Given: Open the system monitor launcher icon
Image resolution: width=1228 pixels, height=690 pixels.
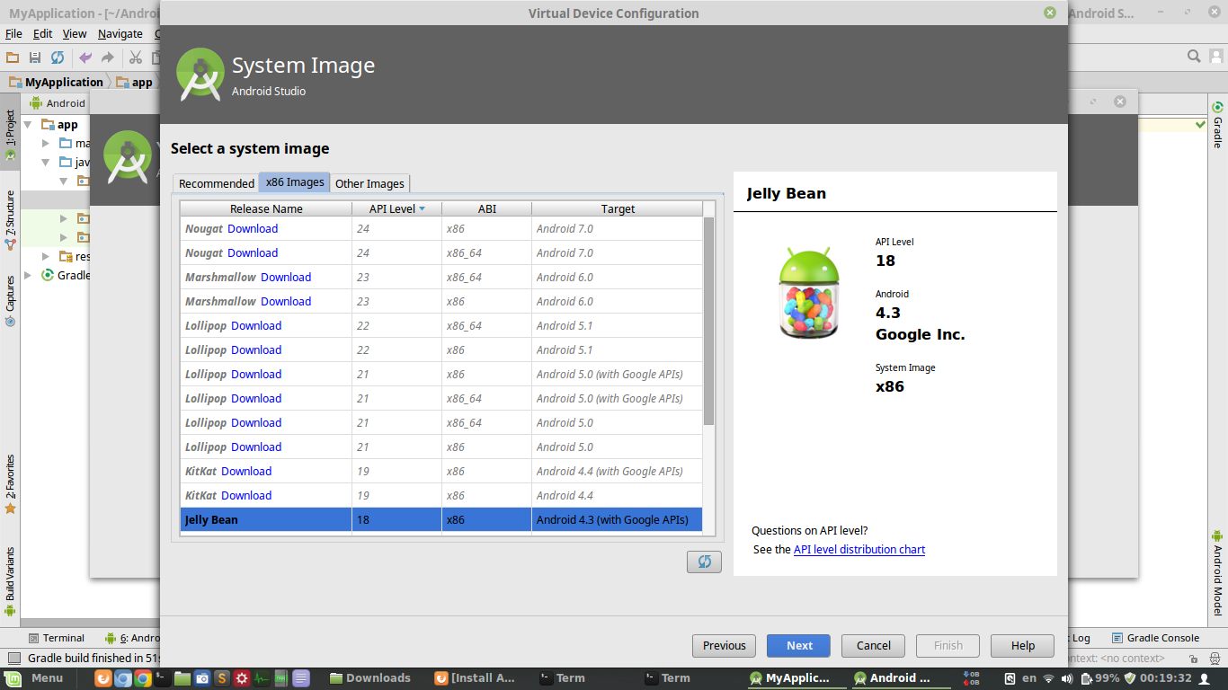Looking at the screenshot, I should 262,678.
